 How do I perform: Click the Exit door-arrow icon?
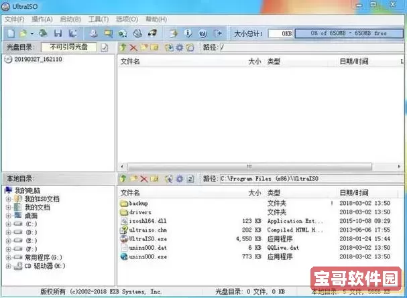click(217, 33)
